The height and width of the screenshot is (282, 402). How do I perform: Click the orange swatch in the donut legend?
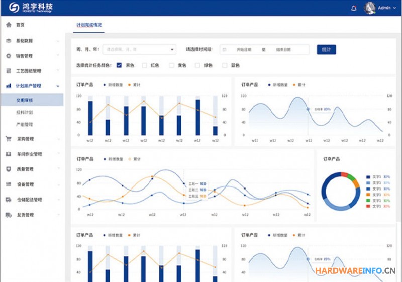click(368, 195)
